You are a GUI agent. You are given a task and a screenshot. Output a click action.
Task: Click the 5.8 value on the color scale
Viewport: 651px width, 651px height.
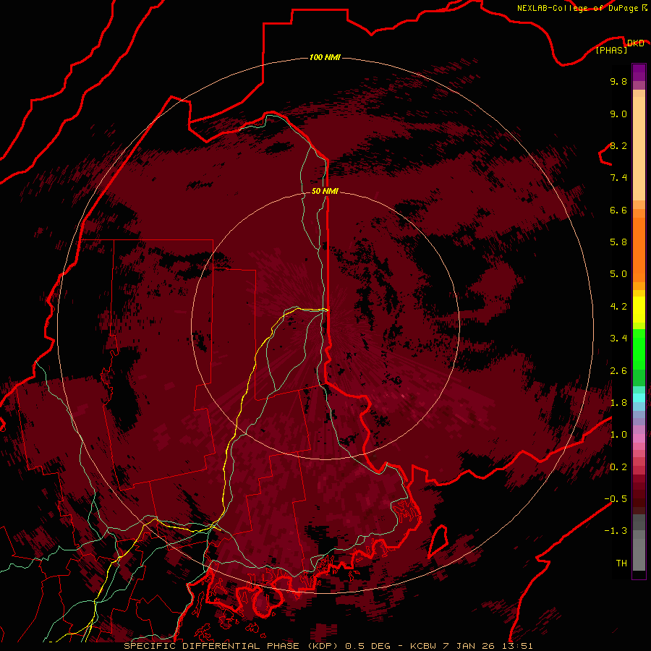(618, 242)
